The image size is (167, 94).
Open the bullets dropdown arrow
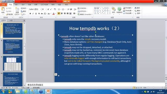point(61,9)
